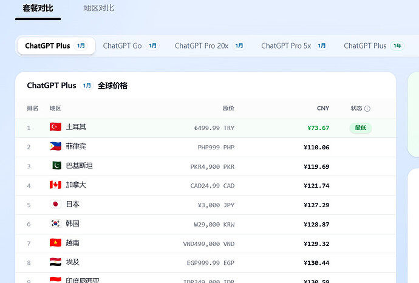The image size is (419, 283).
Task: Select the ChatGPT Pro 20x plan tab
Action: click(x=210, y=46)
